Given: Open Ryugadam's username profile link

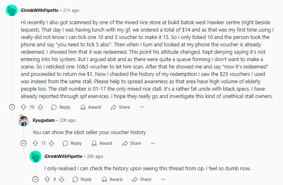Looking at the screenshot, I should pos(44,120).
